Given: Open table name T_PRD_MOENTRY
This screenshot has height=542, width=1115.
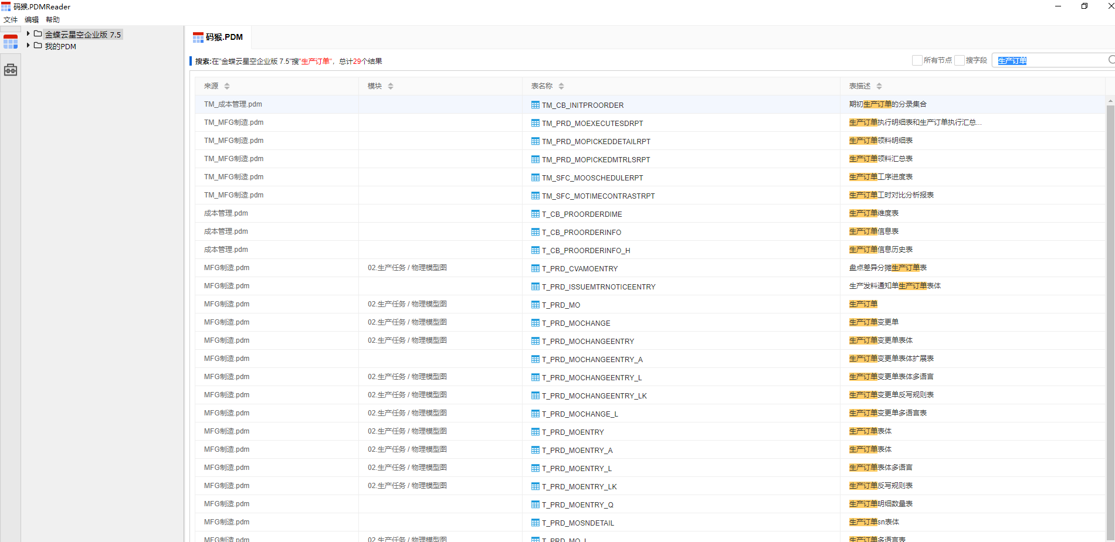Looking at the screenshot, I should (573, 432).
